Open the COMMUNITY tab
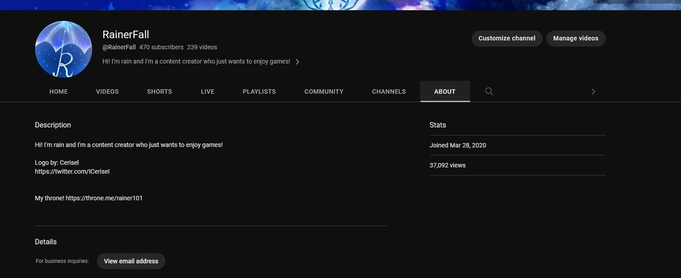Viewport: 681px width, 278px height. click(x=324, y=91)
